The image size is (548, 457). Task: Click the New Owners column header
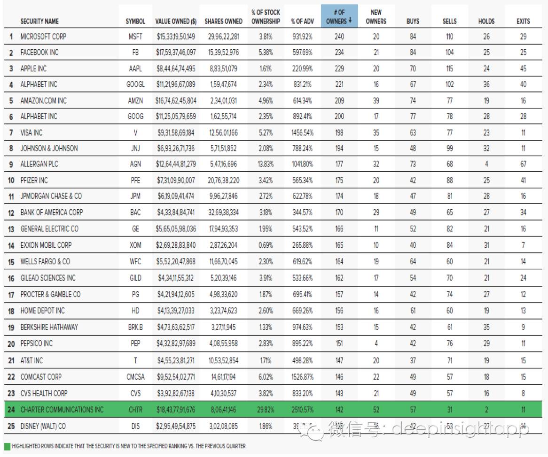(x=376, y=17)
